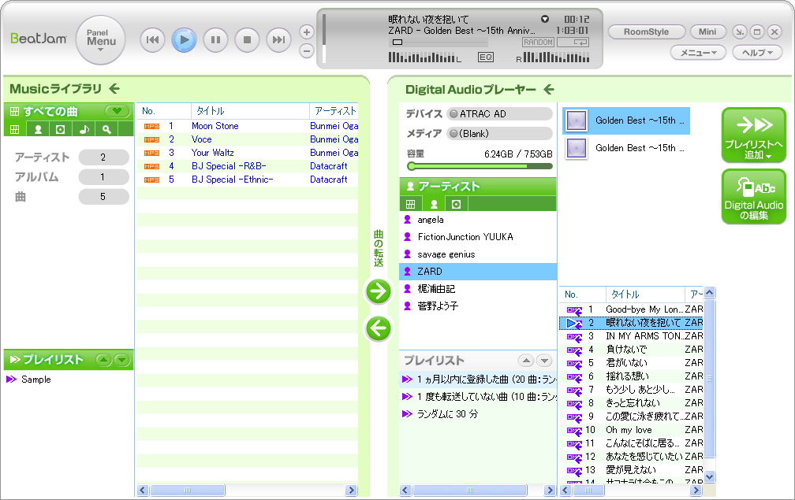Screen dimensions: 795x500
Task: Click the device capacity bar
Action: (480, 166)
